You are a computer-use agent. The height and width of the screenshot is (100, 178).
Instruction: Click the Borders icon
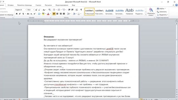[x=78, y=14]
